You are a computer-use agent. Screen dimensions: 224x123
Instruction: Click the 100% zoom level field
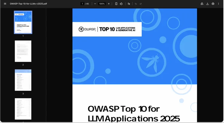102,4
